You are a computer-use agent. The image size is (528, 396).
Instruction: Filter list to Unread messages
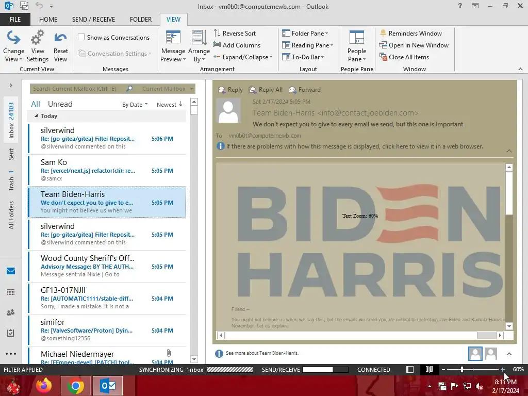60,104
